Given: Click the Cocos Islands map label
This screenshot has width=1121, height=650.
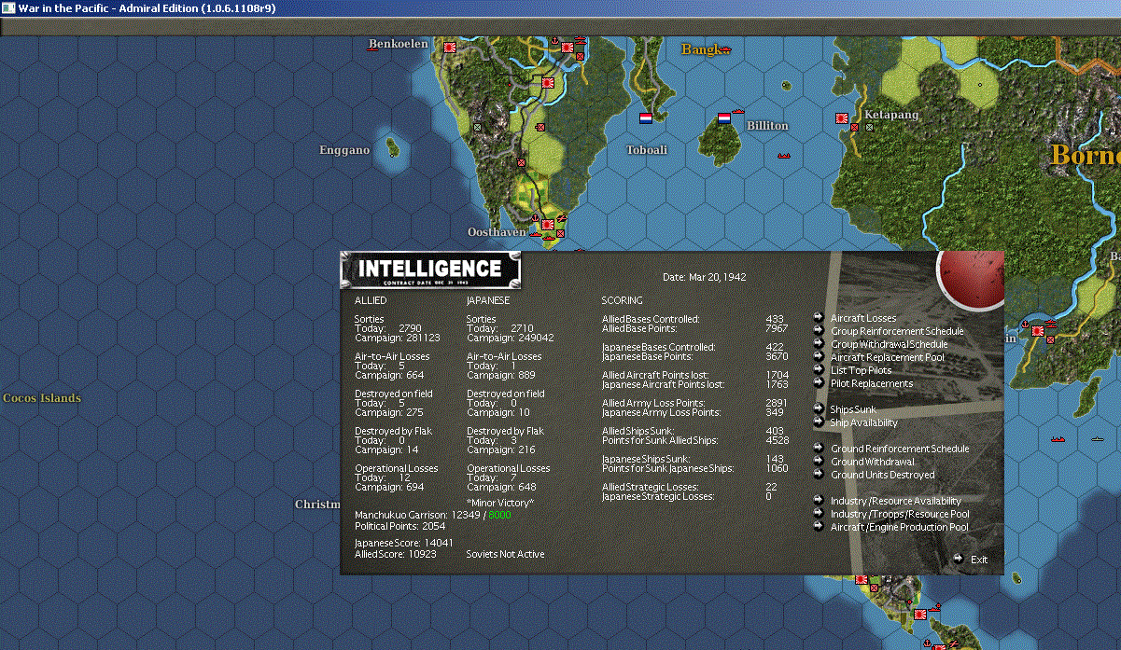Looking at the screenshot, I should click(42, 398).
